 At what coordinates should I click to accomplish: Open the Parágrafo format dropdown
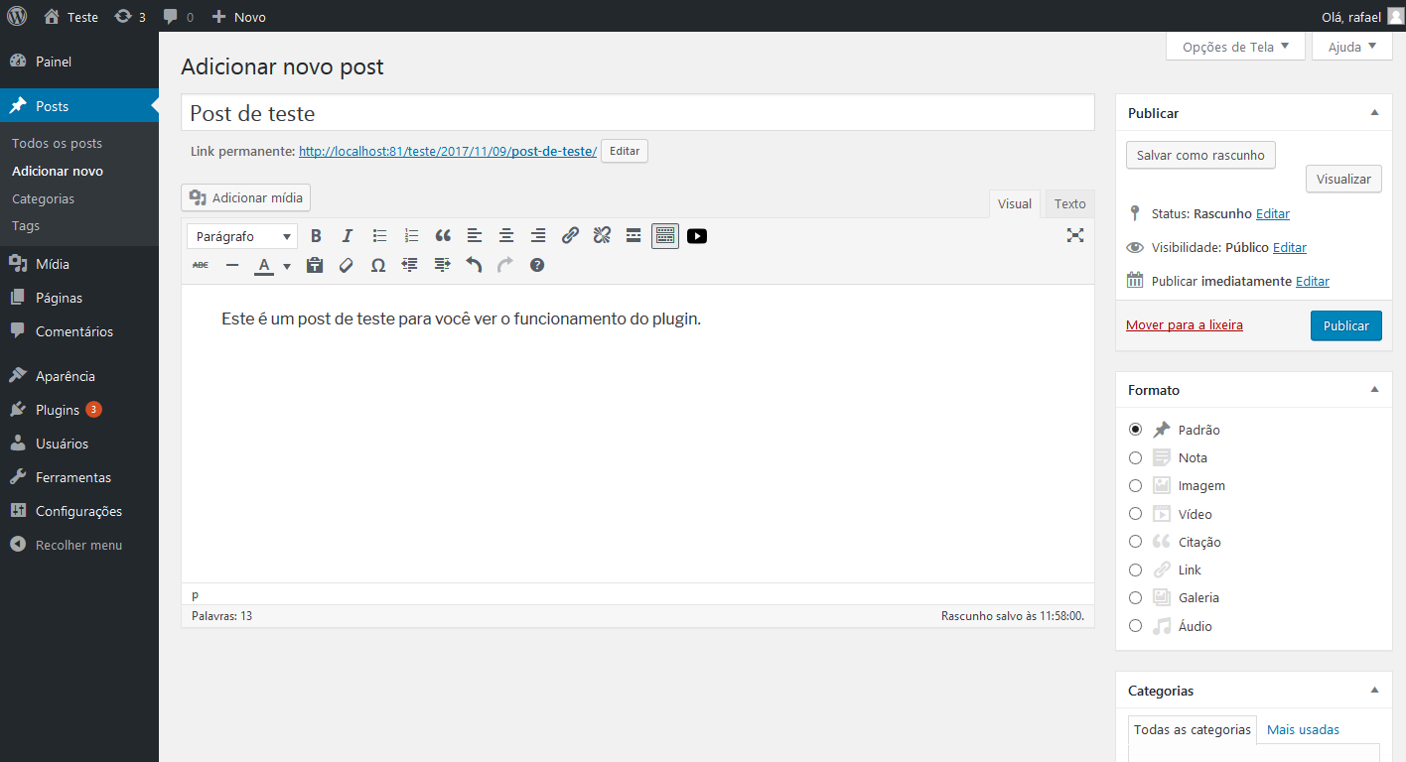[242, 236]
